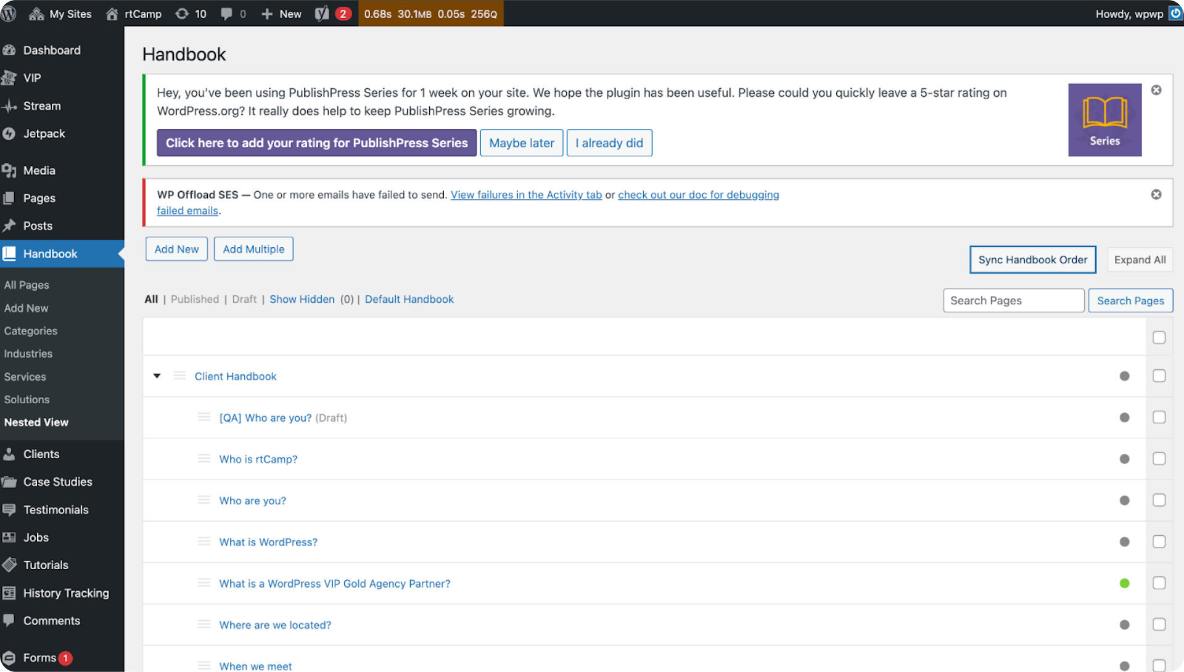Image resolution: width=1184 pixels, height=672 pixels.
Task: Open the Jobs sidebar icon
Action: [x=9, y=538]
